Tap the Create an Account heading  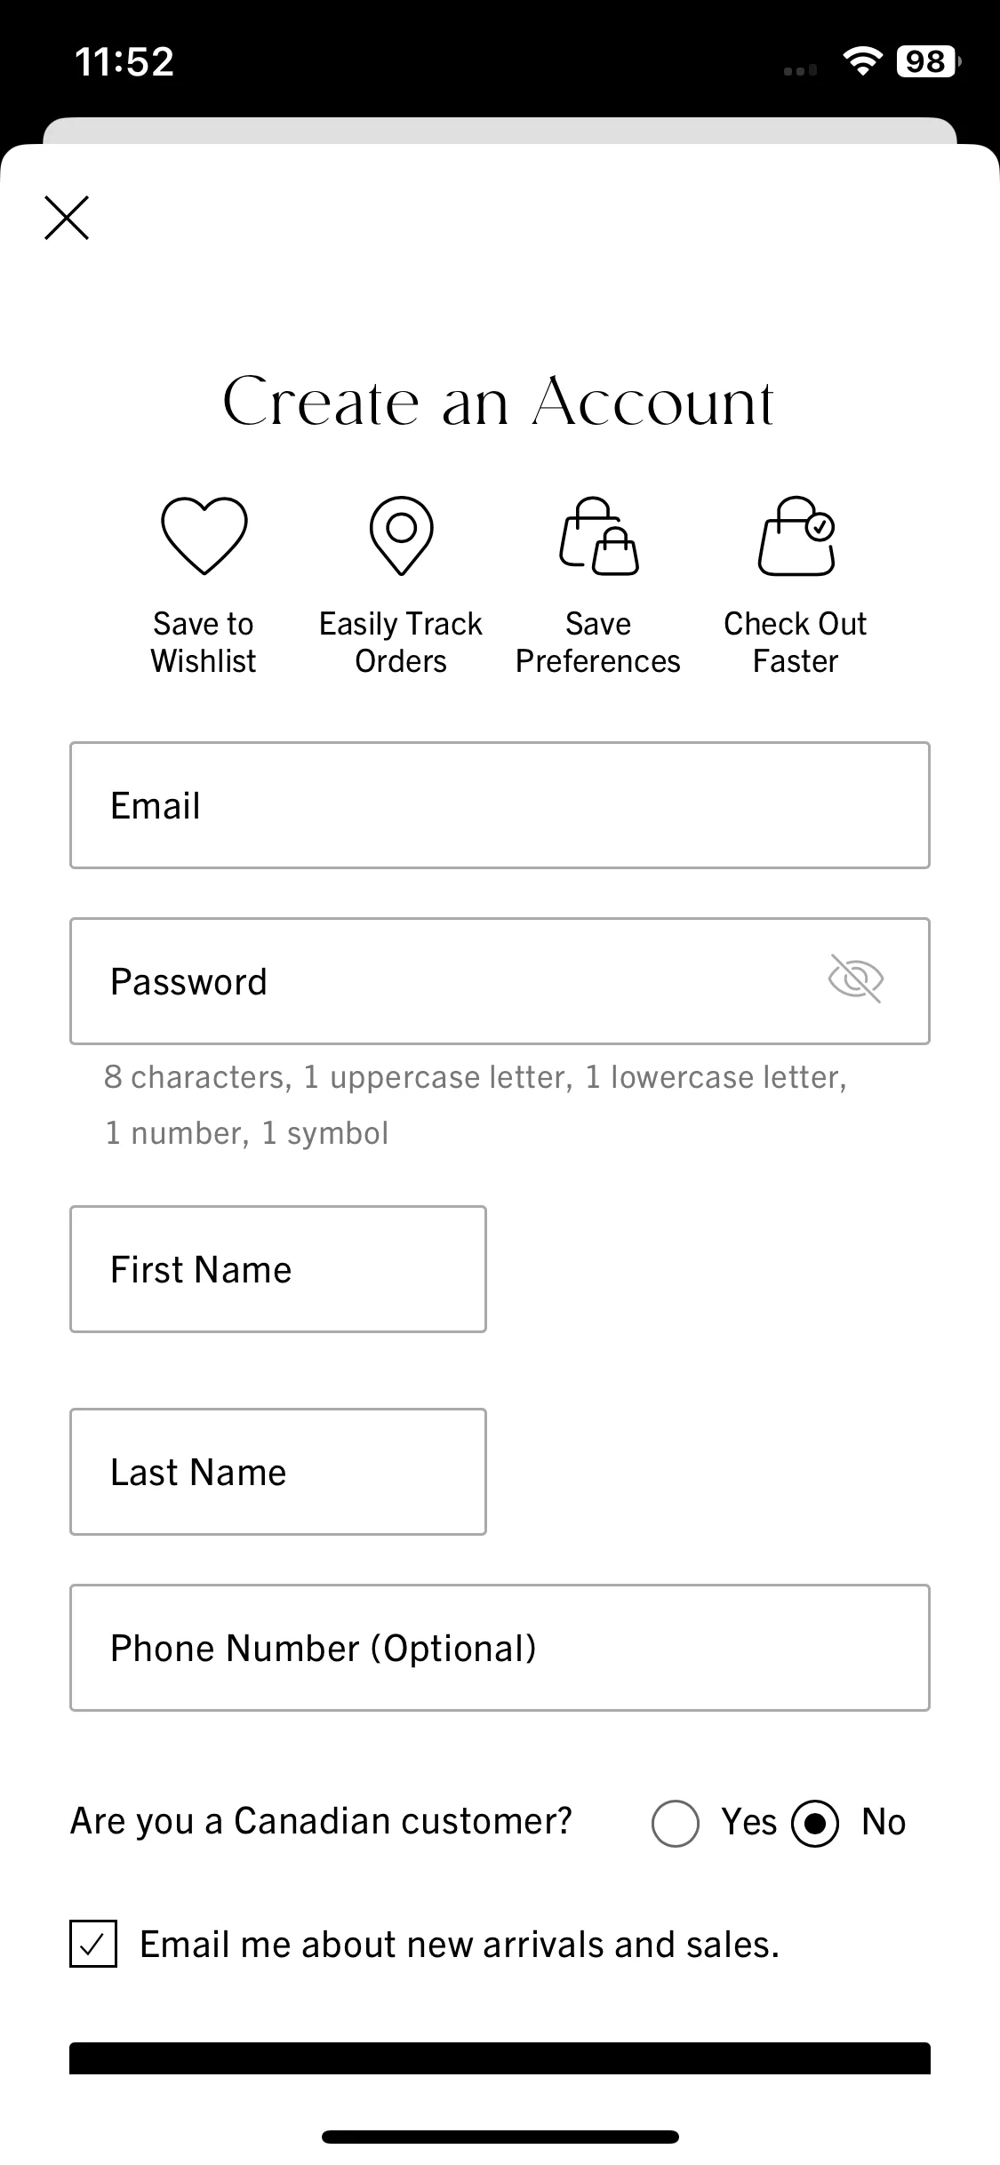[x=499, y=402]
